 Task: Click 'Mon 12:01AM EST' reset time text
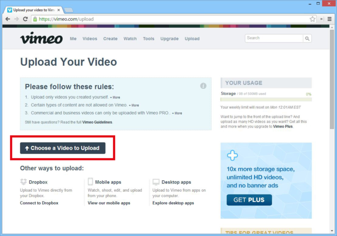285,107
